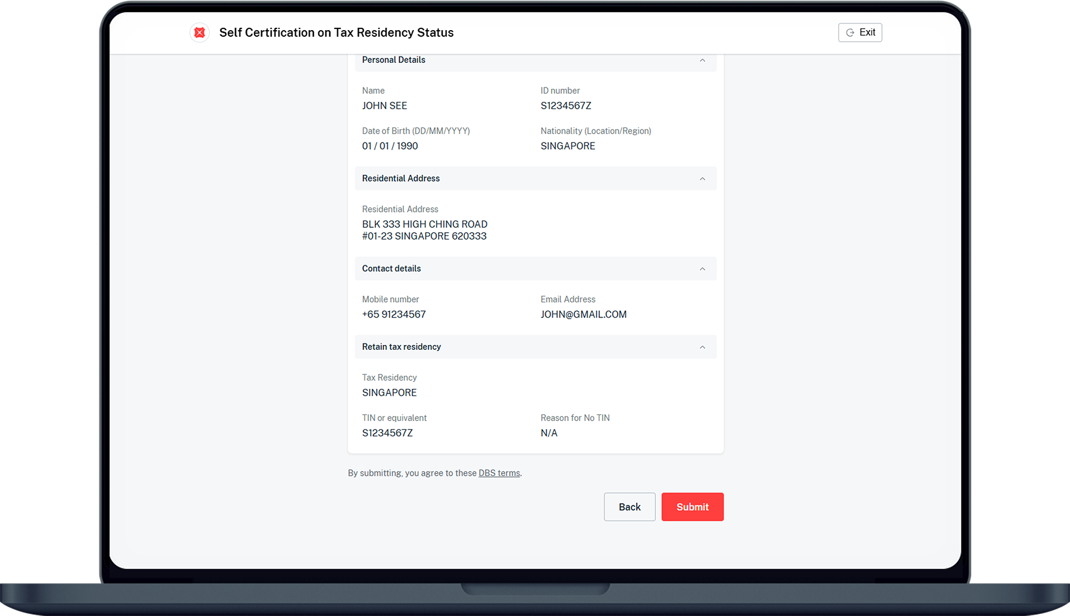Collapse the Retain tax residency chevron
The height and width of the screenshot is (616, 1070).
coord(702,347)
